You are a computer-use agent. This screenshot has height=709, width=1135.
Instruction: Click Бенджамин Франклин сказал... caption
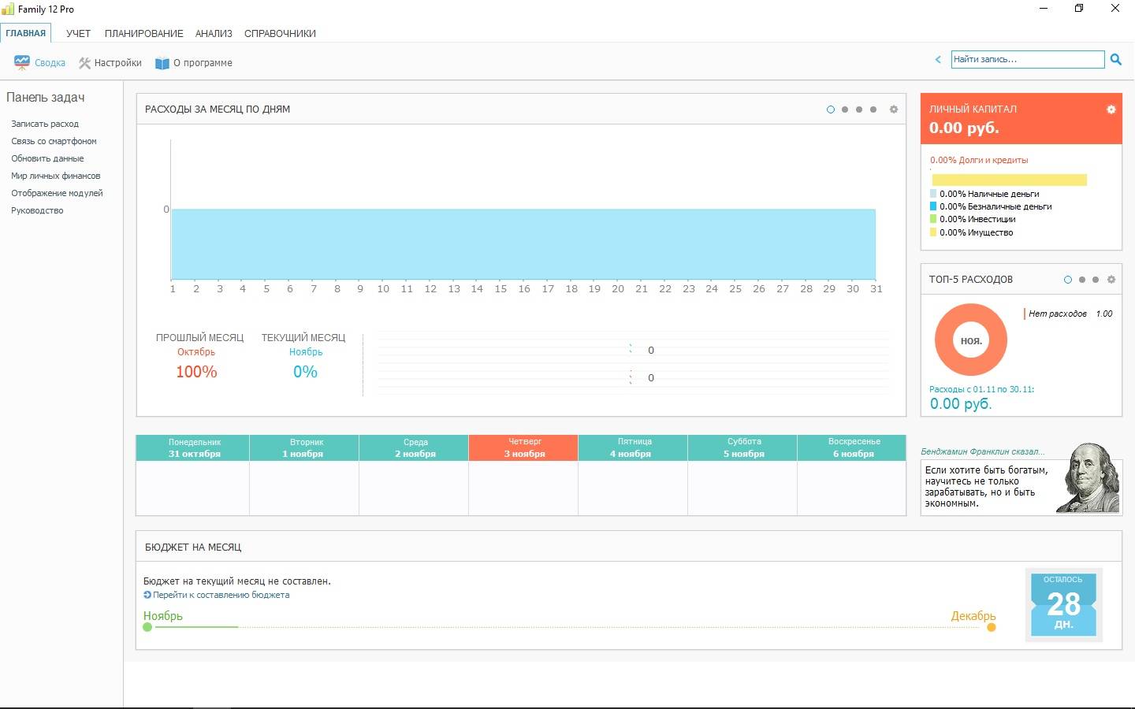coord(982,451)
